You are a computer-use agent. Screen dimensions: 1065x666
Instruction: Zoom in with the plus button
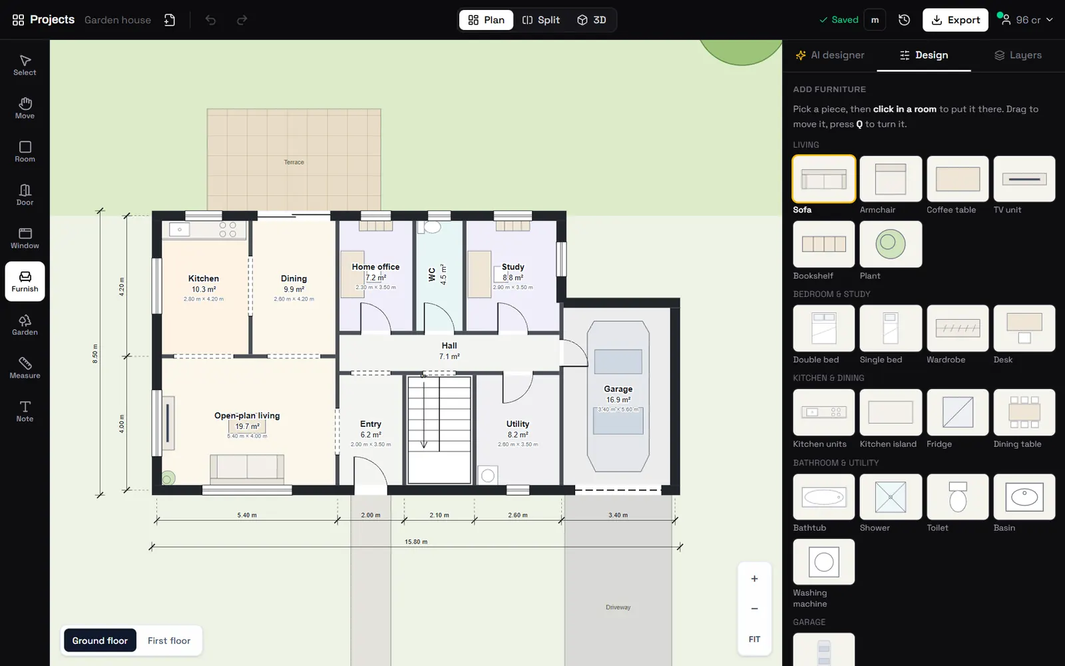[754, 579]
